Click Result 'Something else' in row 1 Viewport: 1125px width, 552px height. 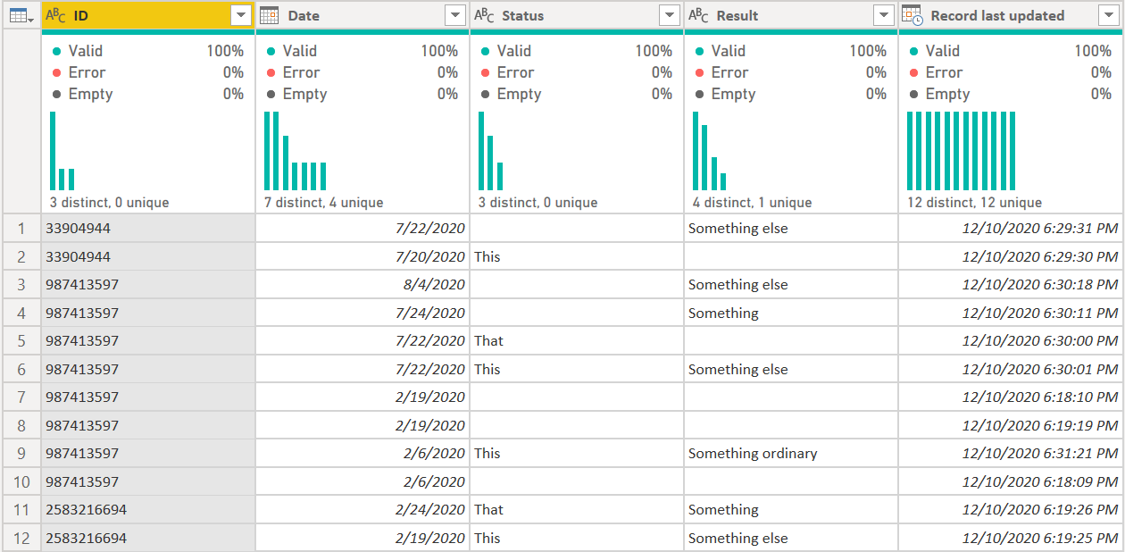791,228
